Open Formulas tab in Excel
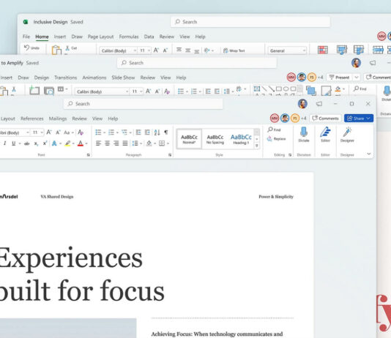The height and width of the screenshot is (338, 391). [x=129, y=37]
